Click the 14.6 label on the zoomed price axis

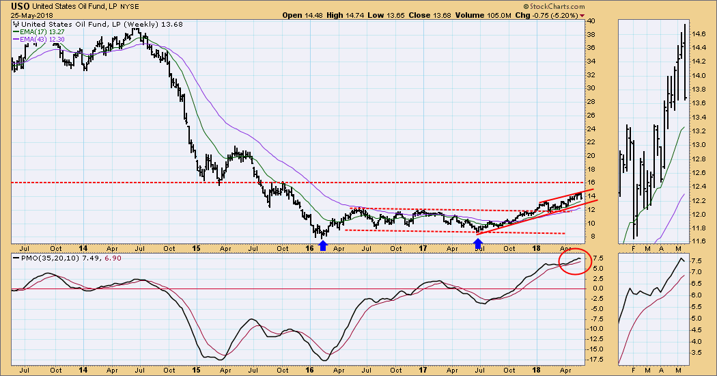point(699,34)
